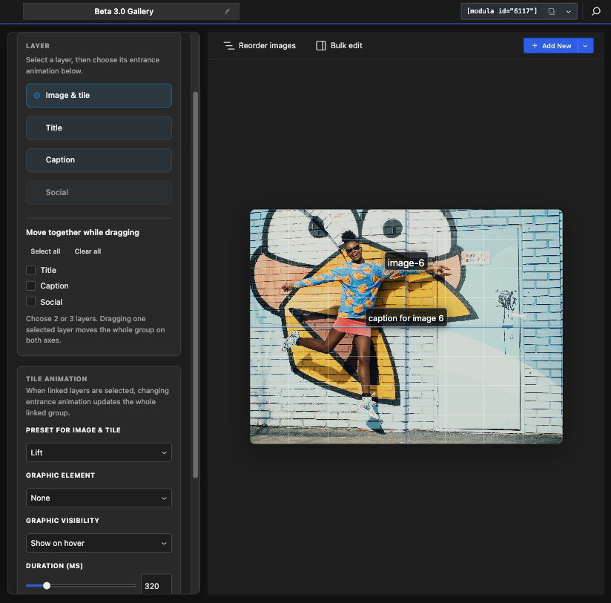The width and height of the screenshot is (611, 603).
Task: Check the Caption move-together checkbox
Action: point(31,286)
